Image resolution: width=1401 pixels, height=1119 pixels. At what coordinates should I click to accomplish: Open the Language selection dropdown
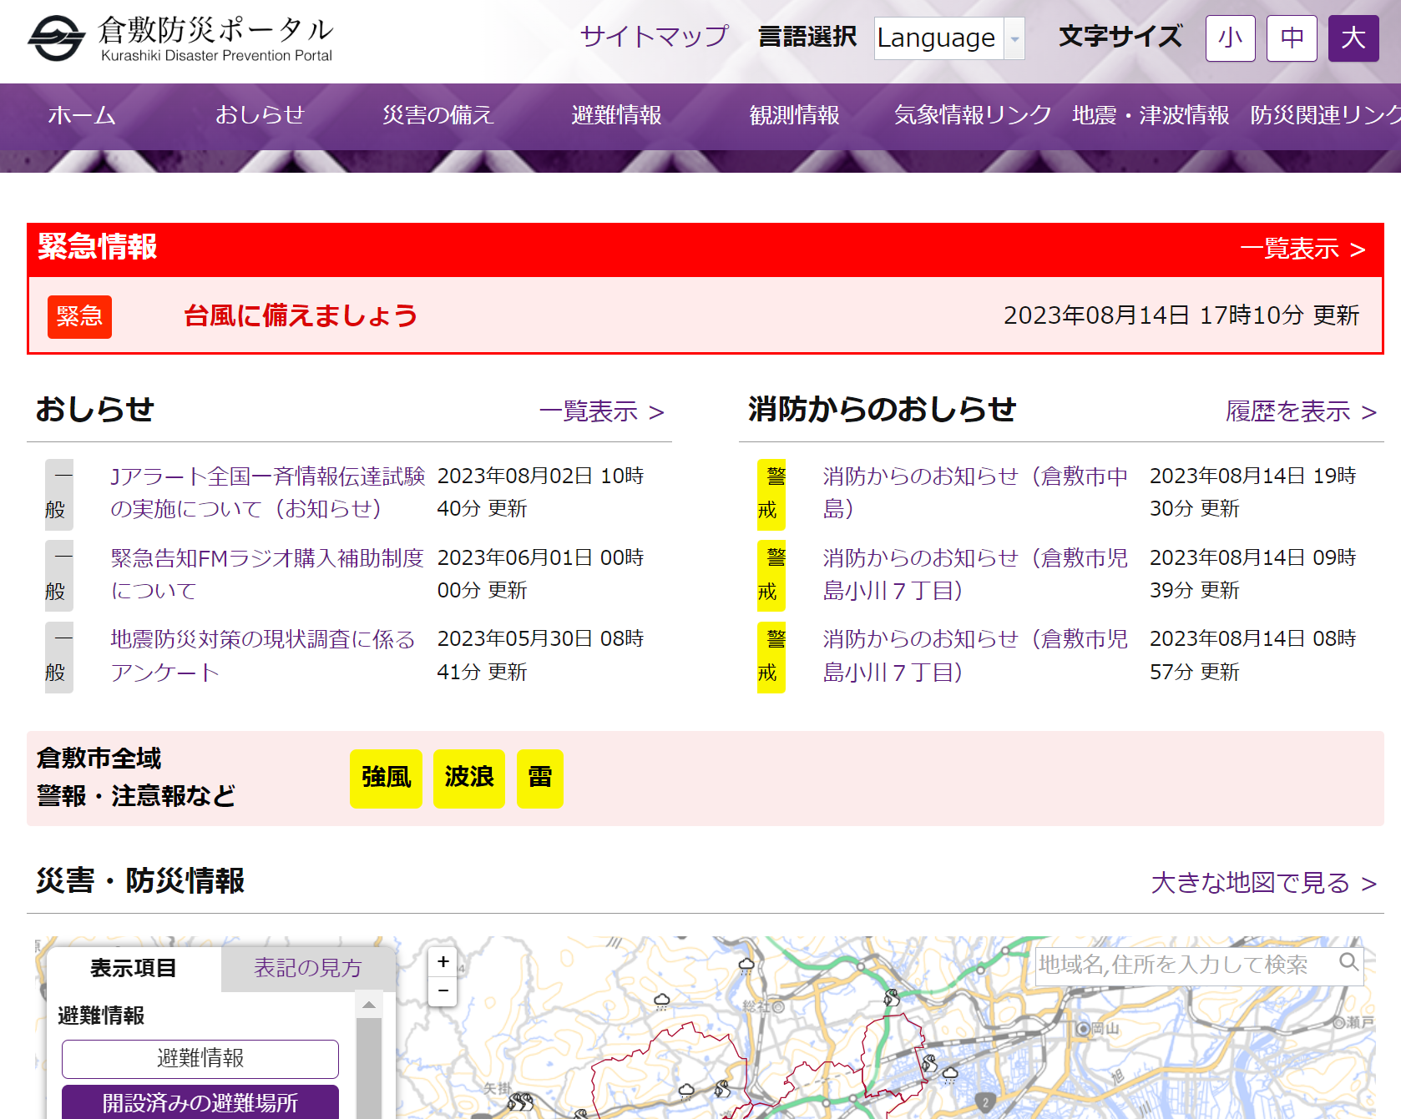[x=948, y=38]
